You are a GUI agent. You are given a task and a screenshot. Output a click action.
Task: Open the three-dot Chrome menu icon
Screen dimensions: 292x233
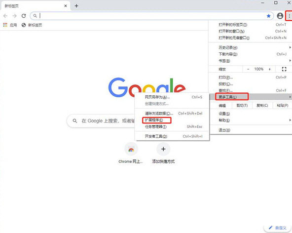coord(289,16)
